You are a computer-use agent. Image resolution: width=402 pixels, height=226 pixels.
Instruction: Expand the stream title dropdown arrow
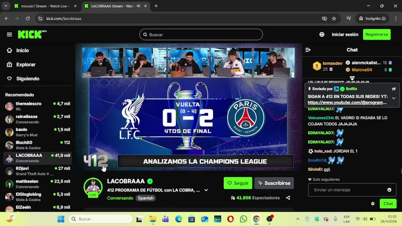(206, 190)
